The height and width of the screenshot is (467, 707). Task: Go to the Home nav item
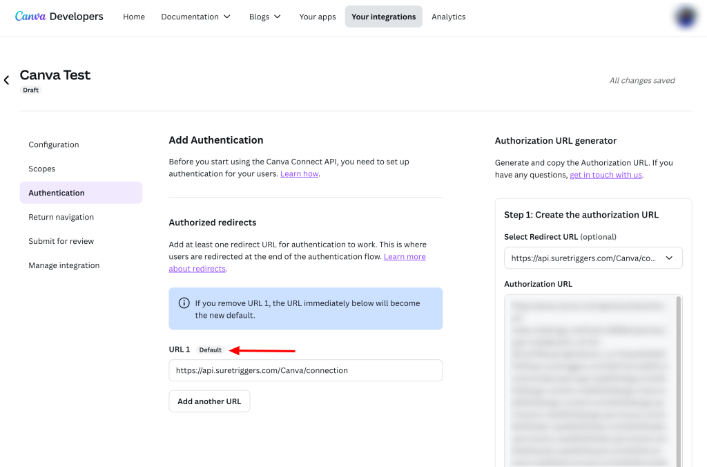pyautogui.click(x=134, y=17)
